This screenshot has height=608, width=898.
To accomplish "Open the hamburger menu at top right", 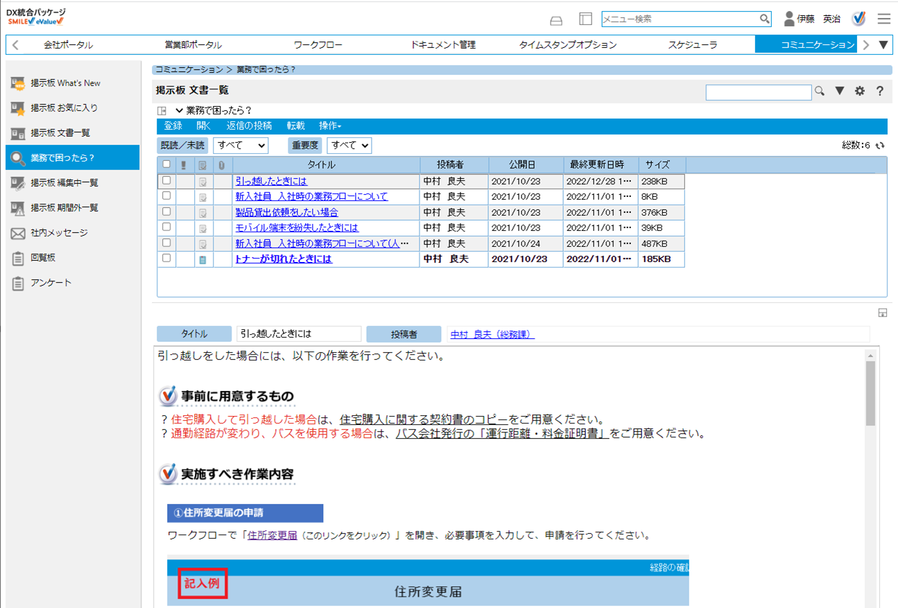I will [x=883, y=19].
